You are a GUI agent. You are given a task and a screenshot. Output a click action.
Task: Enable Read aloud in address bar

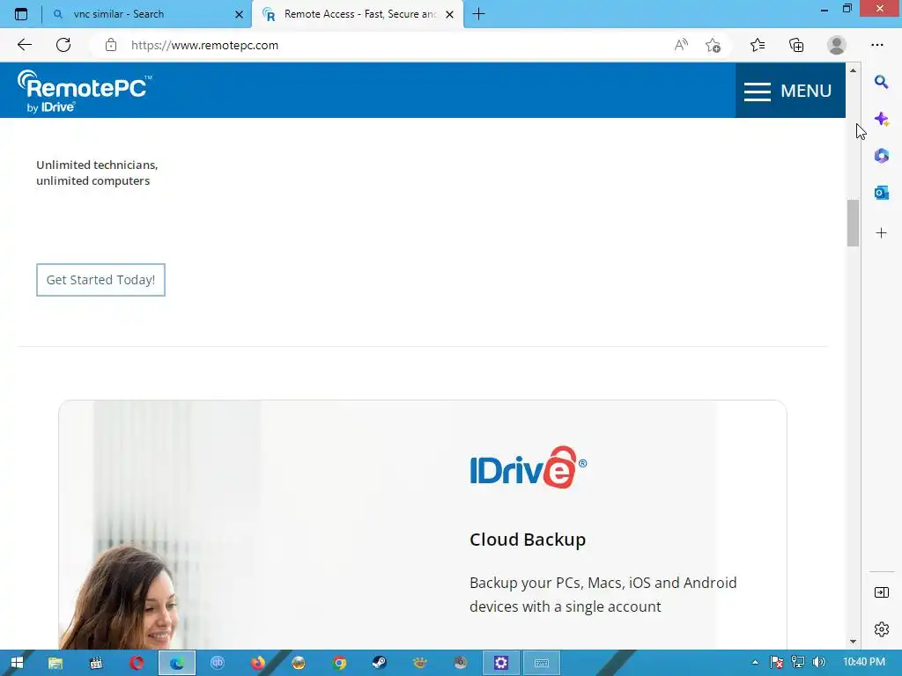(681, 45)
